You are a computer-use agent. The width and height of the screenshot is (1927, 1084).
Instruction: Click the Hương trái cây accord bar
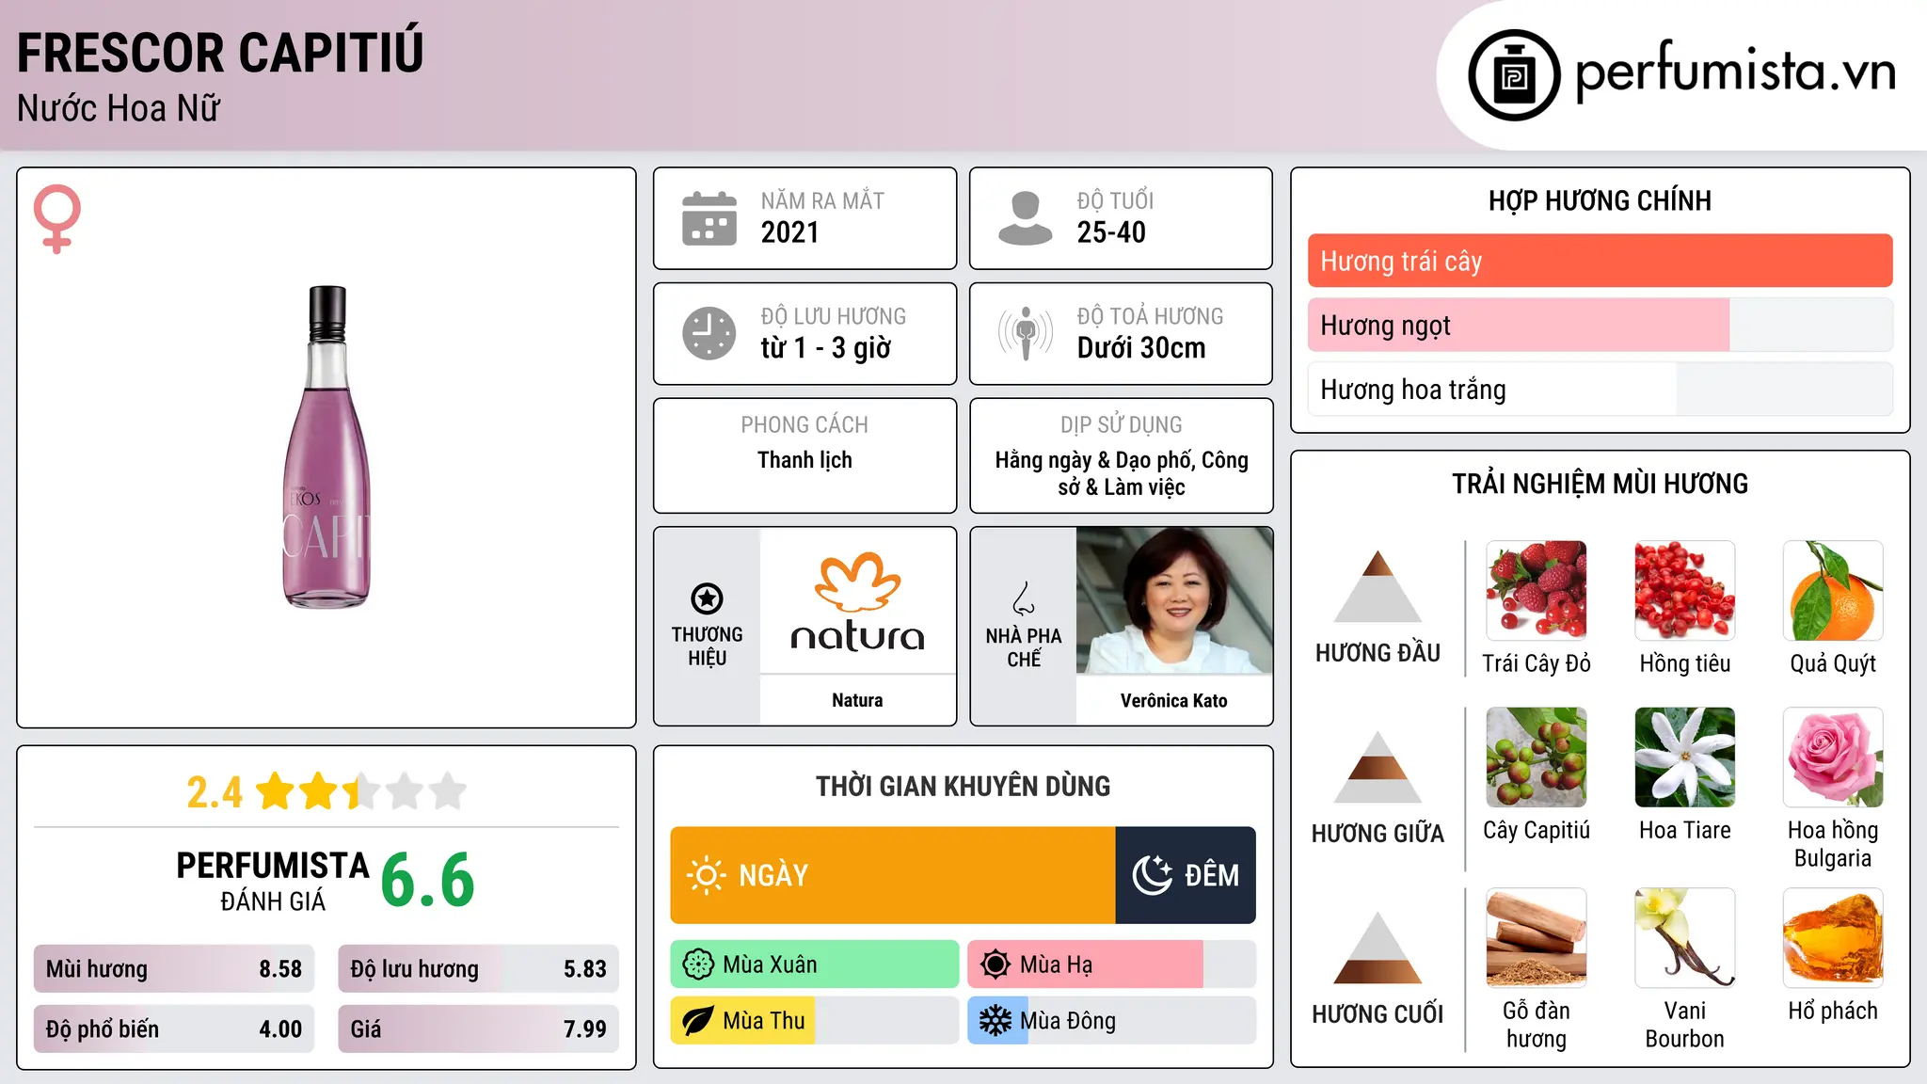pyautogui.click(x=1600, y=261)
